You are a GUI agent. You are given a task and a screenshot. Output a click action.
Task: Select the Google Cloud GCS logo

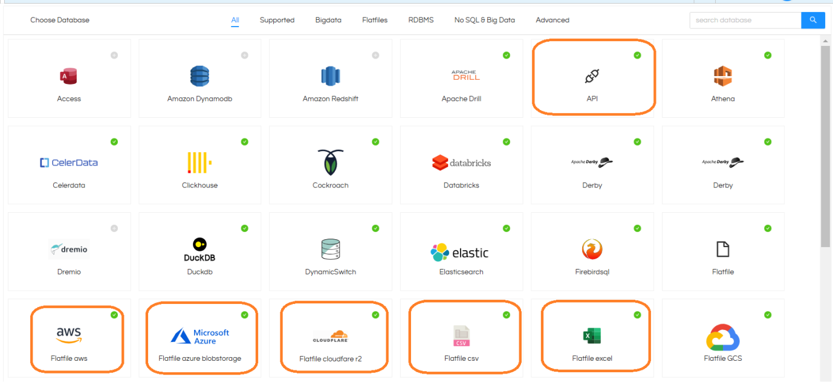pos(723,337)
